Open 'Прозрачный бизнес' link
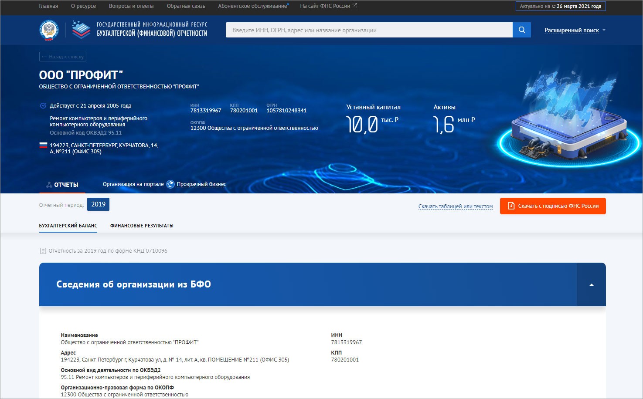 click(x=201, y=184)
